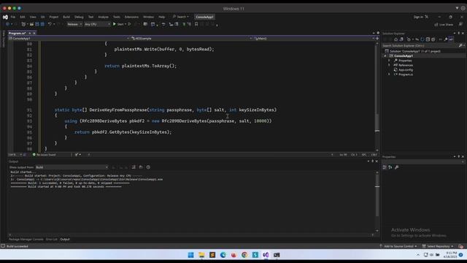
Task: Click the Solution Explorer search magnifier icon
Action: click(460, 45)
